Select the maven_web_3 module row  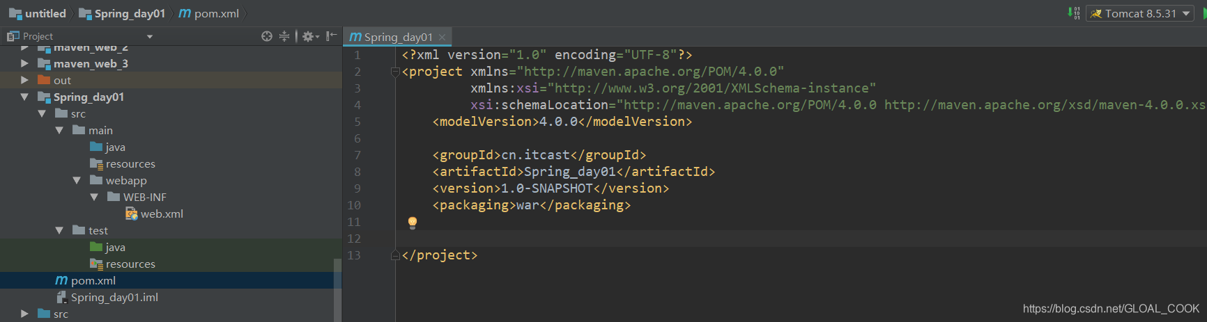click(171, 63)
